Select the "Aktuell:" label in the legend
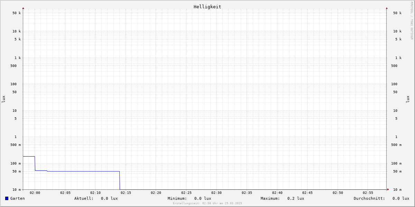The image size is (415, 207). [x=84, y=198]
